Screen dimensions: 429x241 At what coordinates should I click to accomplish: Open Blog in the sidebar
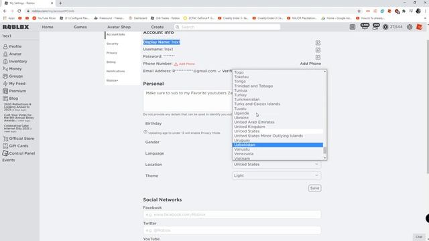point(11,98)
